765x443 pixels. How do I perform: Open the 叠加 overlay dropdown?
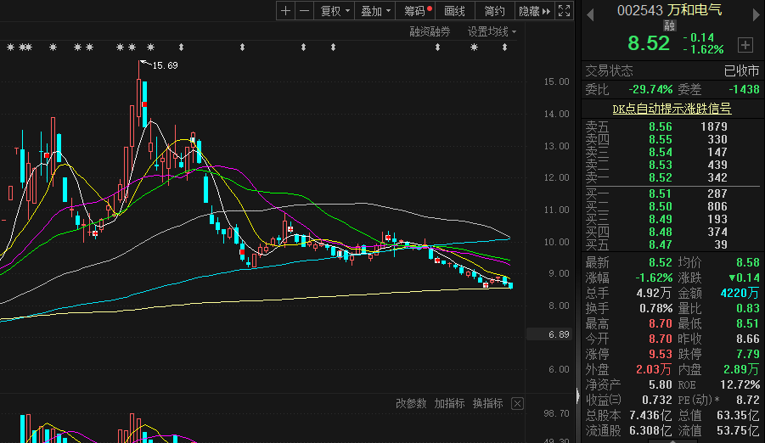coord(375,11)
